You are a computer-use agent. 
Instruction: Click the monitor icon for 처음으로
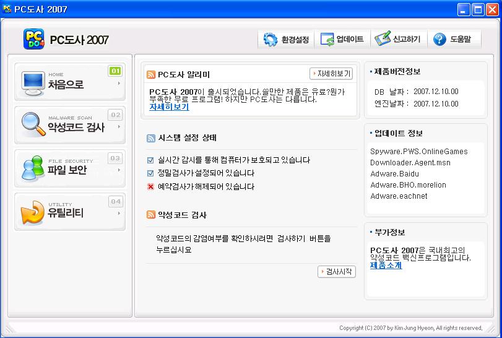tap(33, 83)
